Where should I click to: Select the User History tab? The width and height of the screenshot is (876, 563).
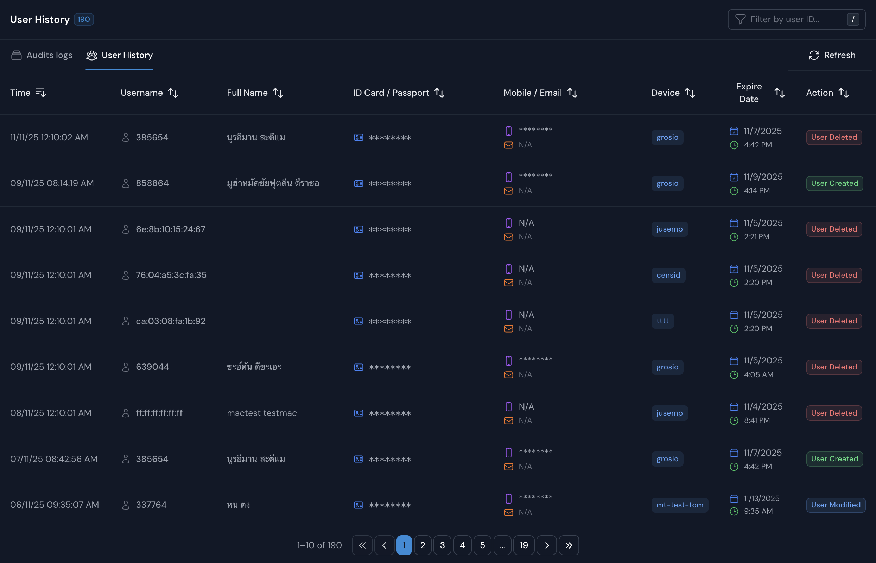[127, 55]
